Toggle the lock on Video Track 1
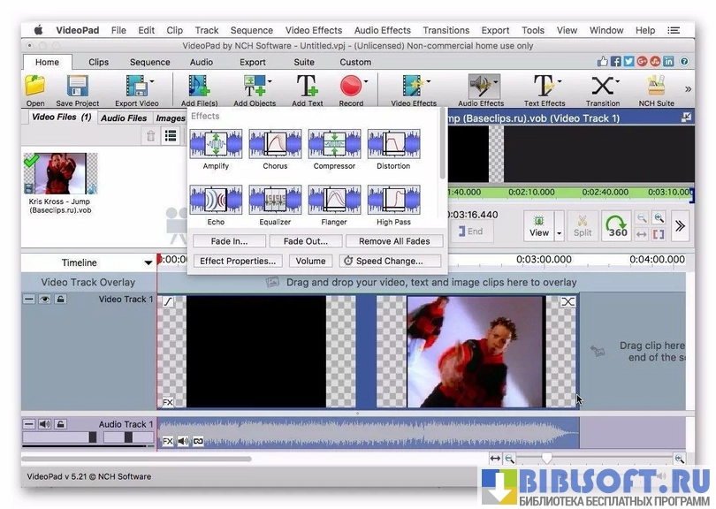Screen dimensions: 716x509 tap(60, 300)
